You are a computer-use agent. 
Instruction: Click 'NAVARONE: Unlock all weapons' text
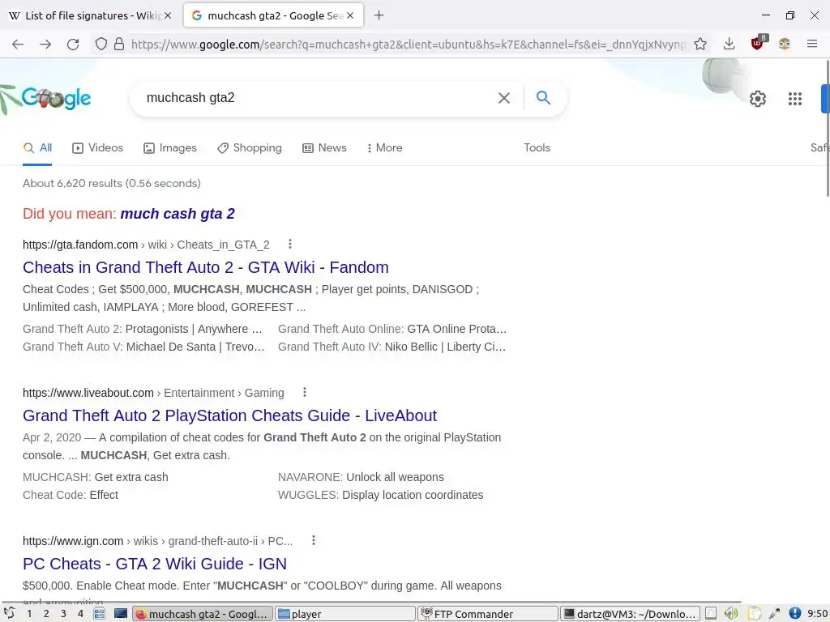(361, 477)
